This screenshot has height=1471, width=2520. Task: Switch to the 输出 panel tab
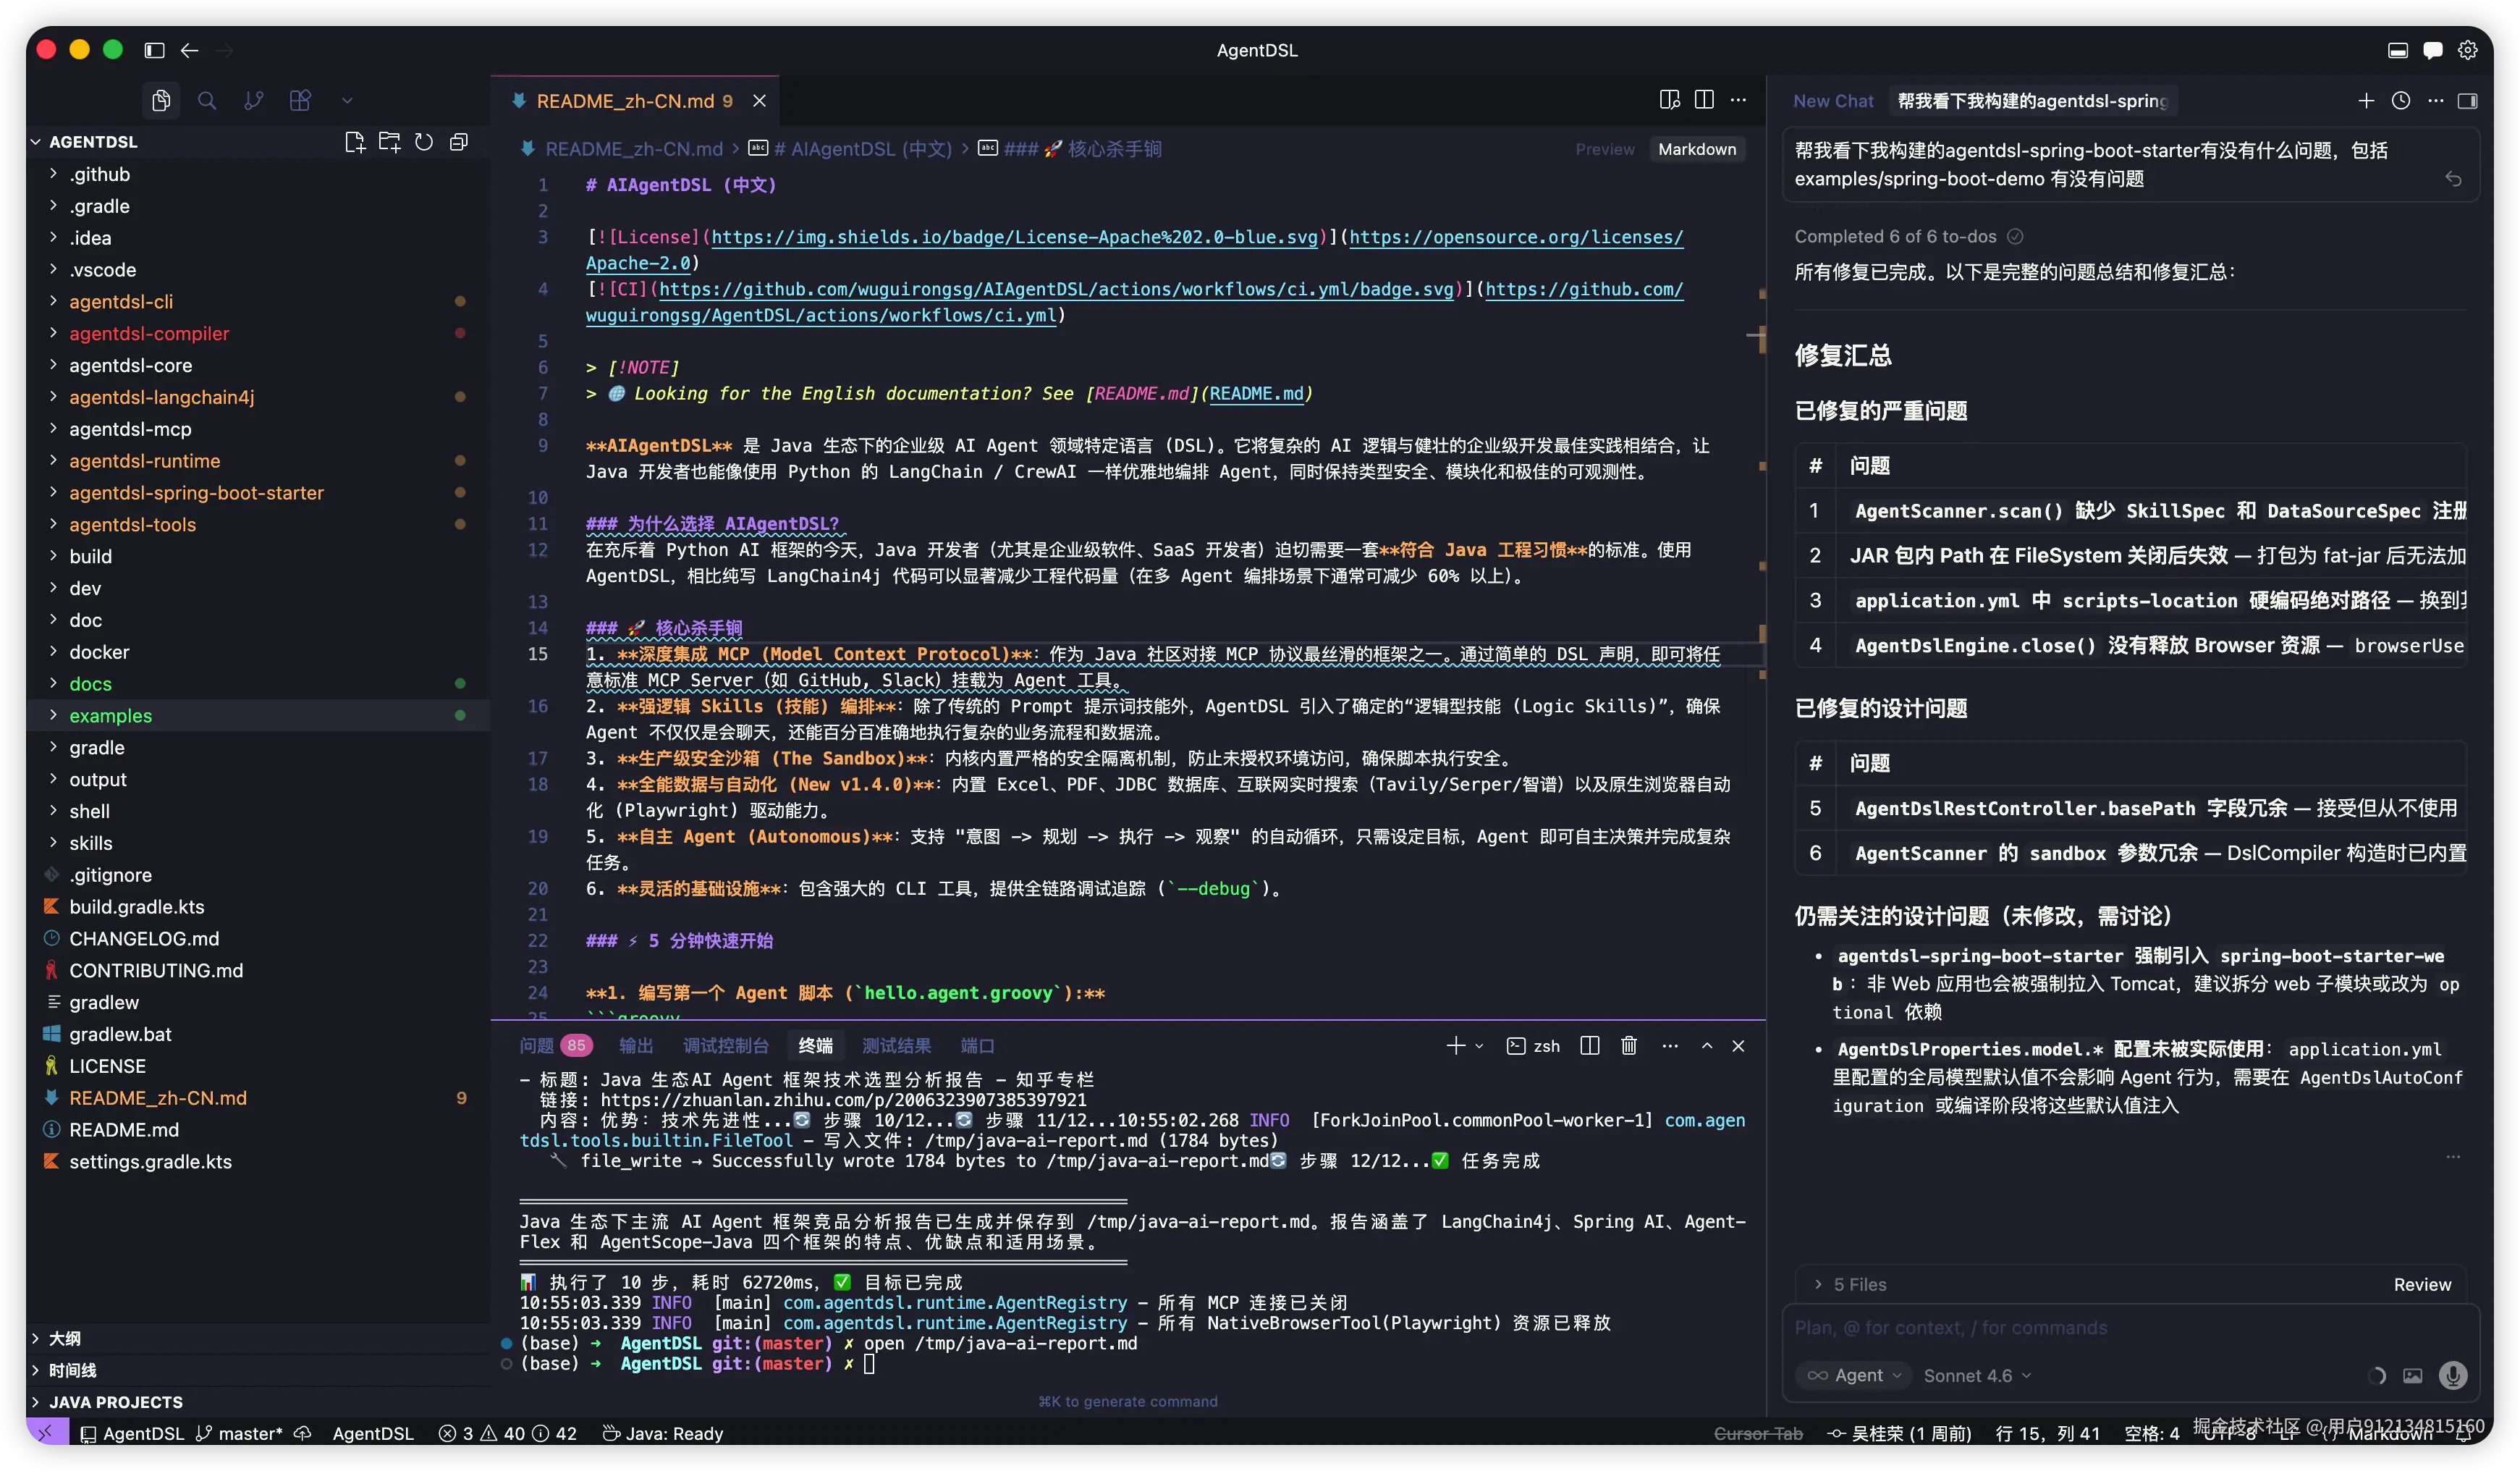pyautogui.click(x=636, y=1046)
